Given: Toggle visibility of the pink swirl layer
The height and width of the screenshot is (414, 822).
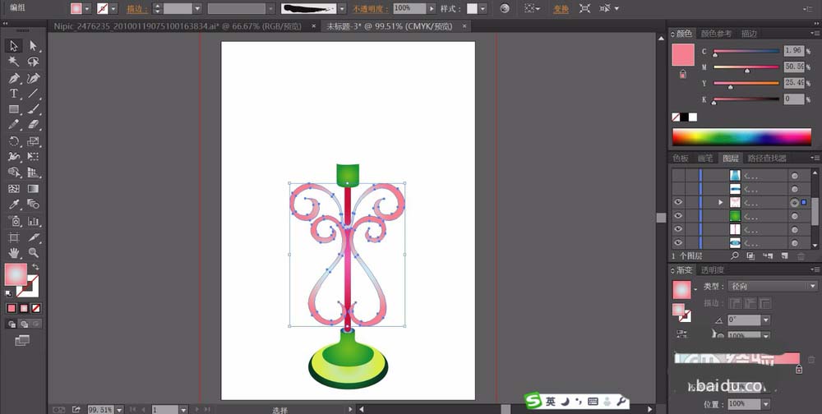Looking at the screenshot, I should pos(678,202).
